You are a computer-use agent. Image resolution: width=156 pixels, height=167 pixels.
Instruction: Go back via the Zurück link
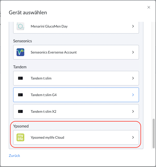point(14,156)
